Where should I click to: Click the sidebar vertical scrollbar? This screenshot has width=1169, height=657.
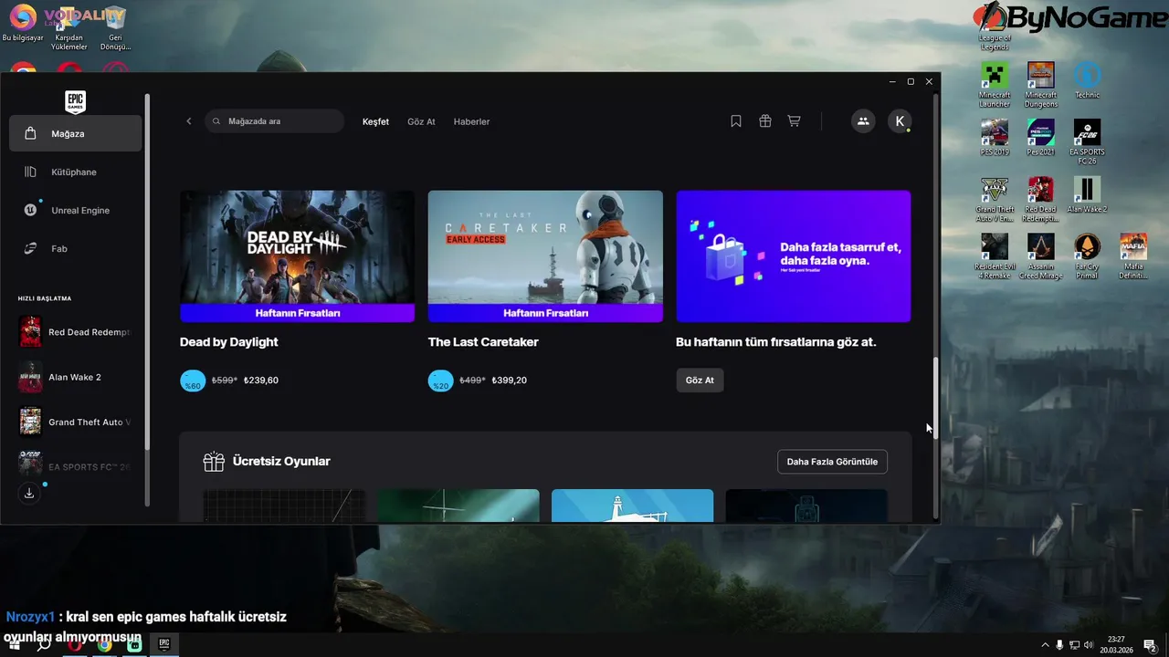(147, 270)
